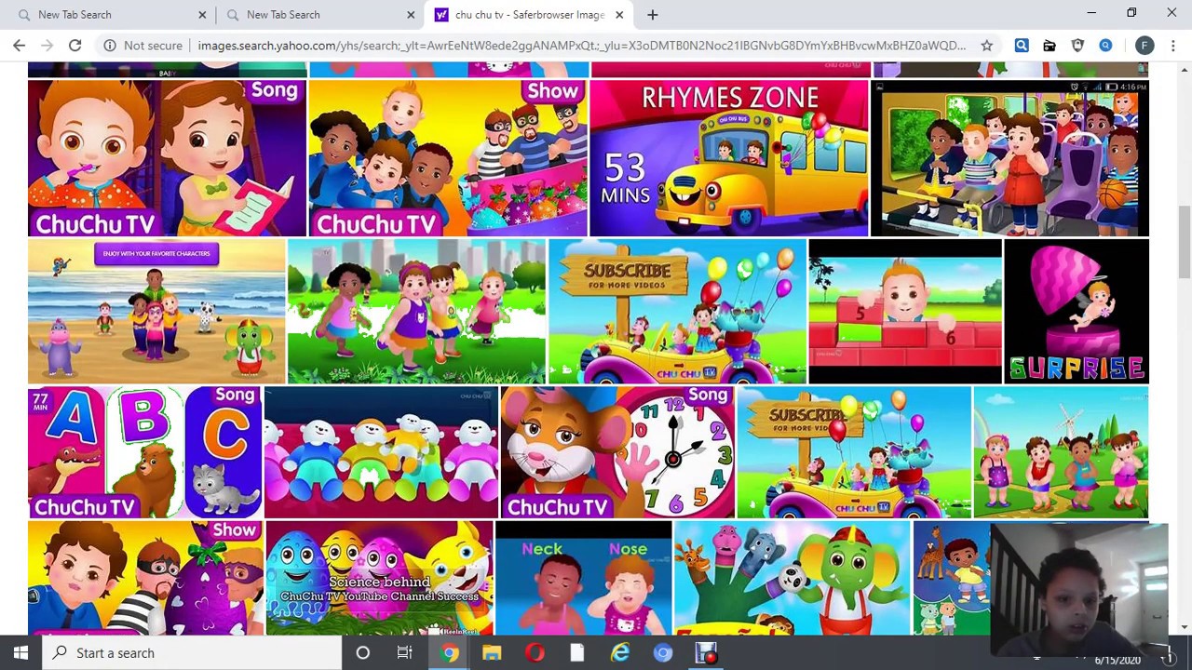Select the chu chu tv Saferbrowser tab
1192x670 pixels.
coord(529,15)
